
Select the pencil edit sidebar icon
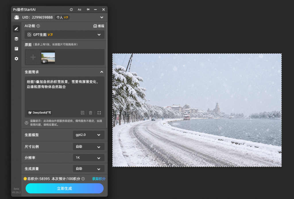point(16,29)
